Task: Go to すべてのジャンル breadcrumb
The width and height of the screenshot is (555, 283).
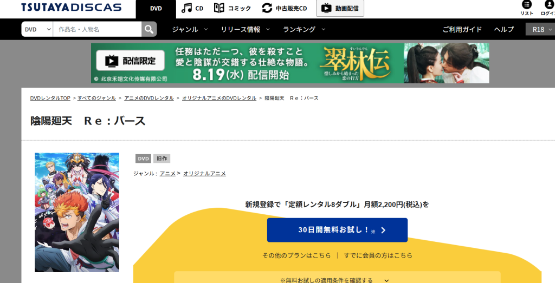Action: point(96,98)
